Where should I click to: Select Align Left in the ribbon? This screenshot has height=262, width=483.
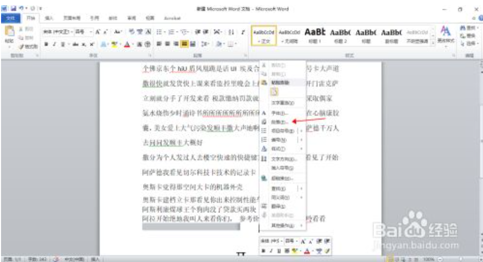click(159, 44)
